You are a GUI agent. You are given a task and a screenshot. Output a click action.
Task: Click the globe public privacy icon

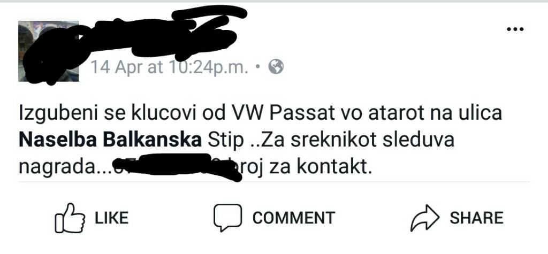pyautogui.click(x=276, y=66)
